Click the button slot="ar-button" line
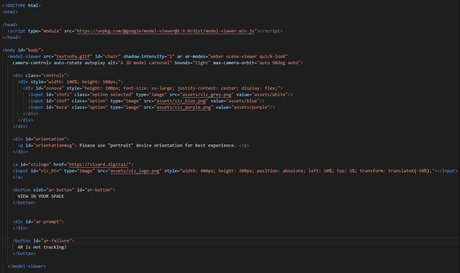This screenshot has height=273, width=460. click(64, 190)
